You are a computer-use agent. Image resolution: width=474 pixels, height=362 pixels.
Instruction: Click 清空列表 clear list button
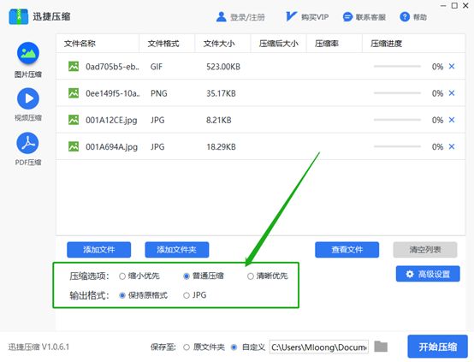pos(425,250)
